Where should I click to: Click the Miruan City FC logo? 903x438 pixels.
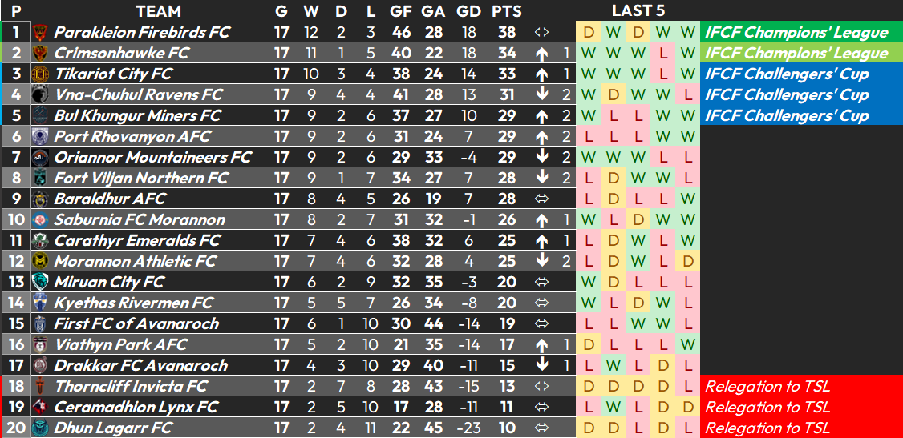40,282
